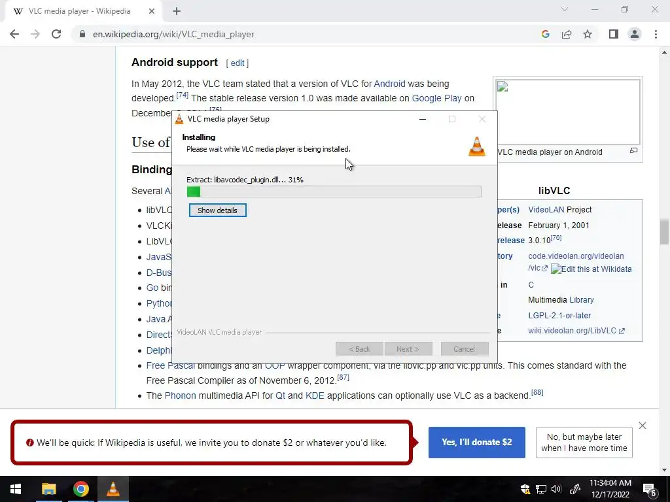This screenshot has width=670, height=502.
Task: Click No, but maybe later button
Action: point(584,443)
